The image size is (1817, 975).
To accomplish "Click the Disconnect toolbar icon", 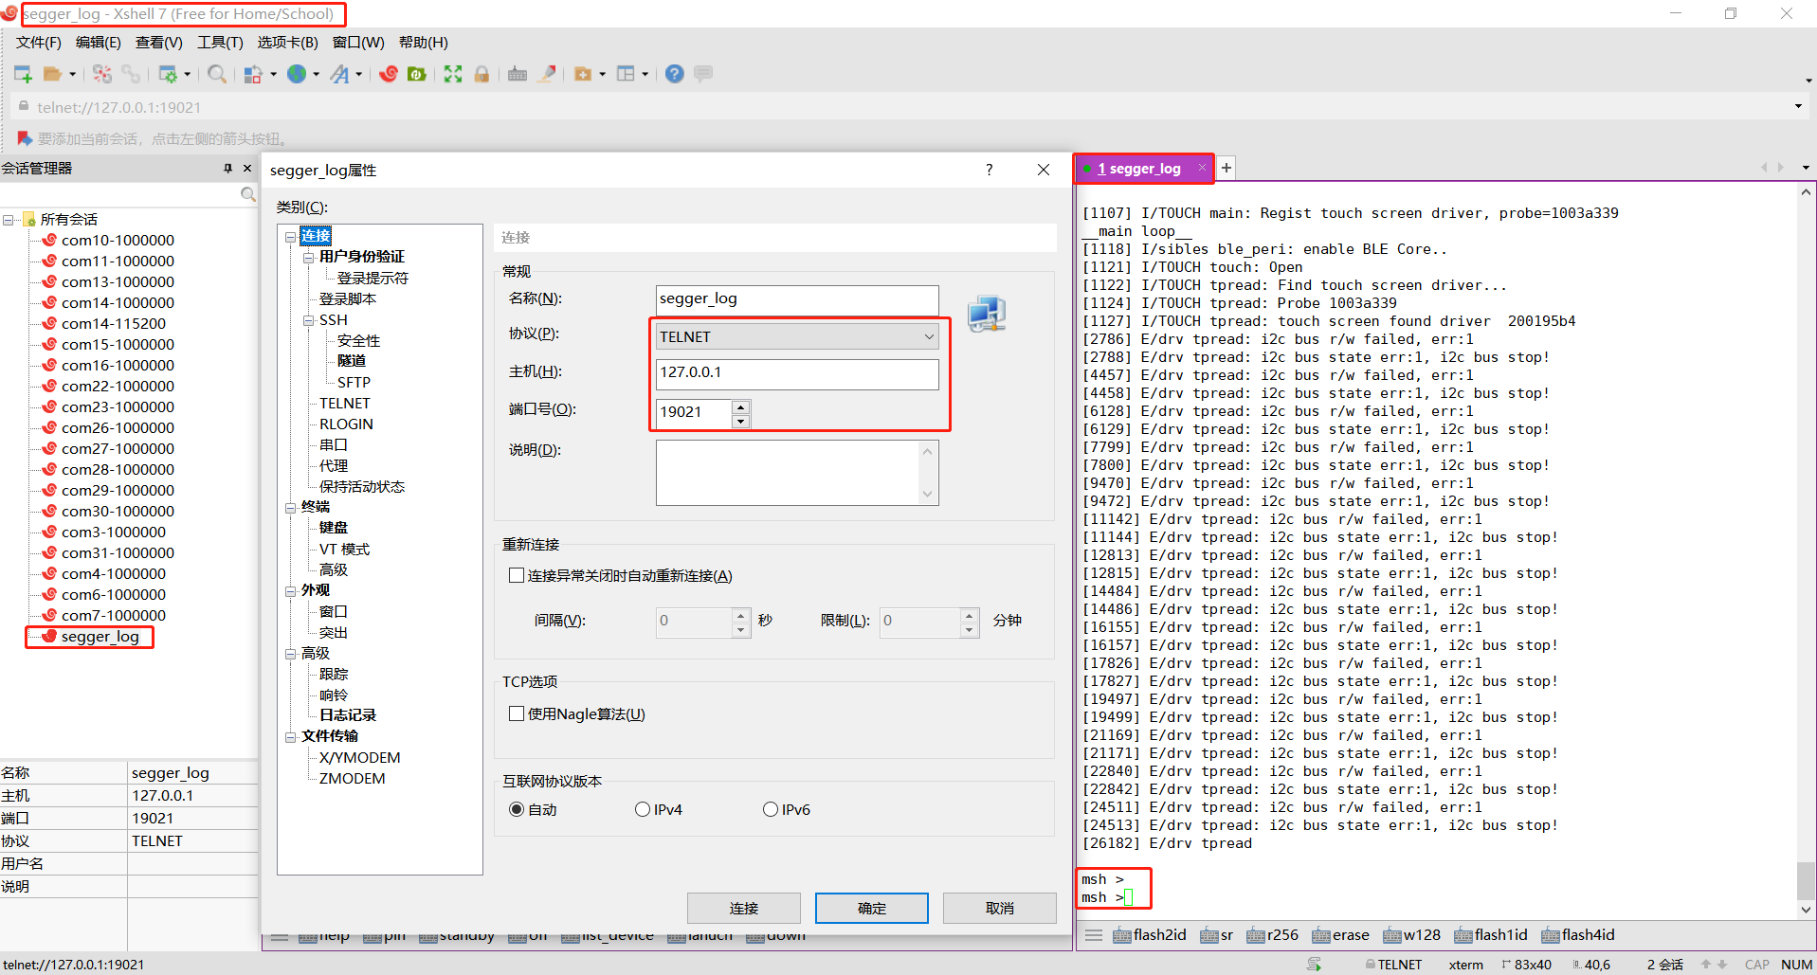I will (102, 74).
